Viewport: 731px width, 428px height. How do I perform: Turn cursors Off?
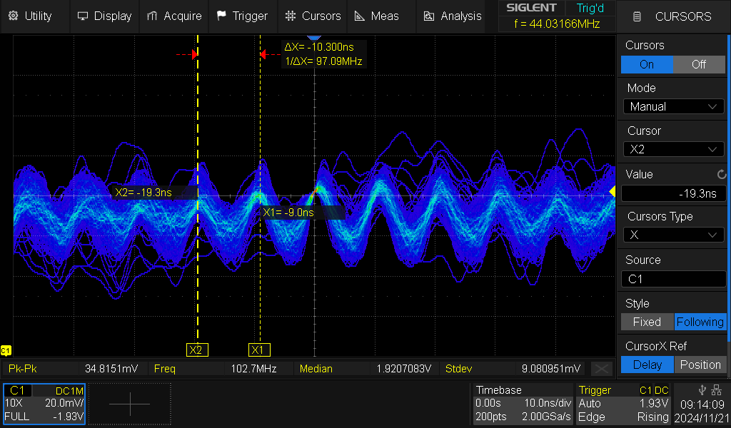[x=699, y=64]
